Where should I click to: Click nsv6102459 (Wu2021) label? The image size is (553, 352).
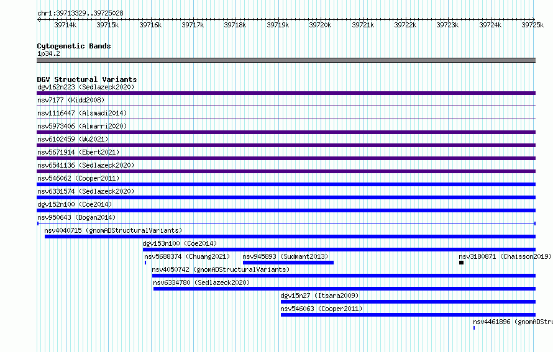73,139
